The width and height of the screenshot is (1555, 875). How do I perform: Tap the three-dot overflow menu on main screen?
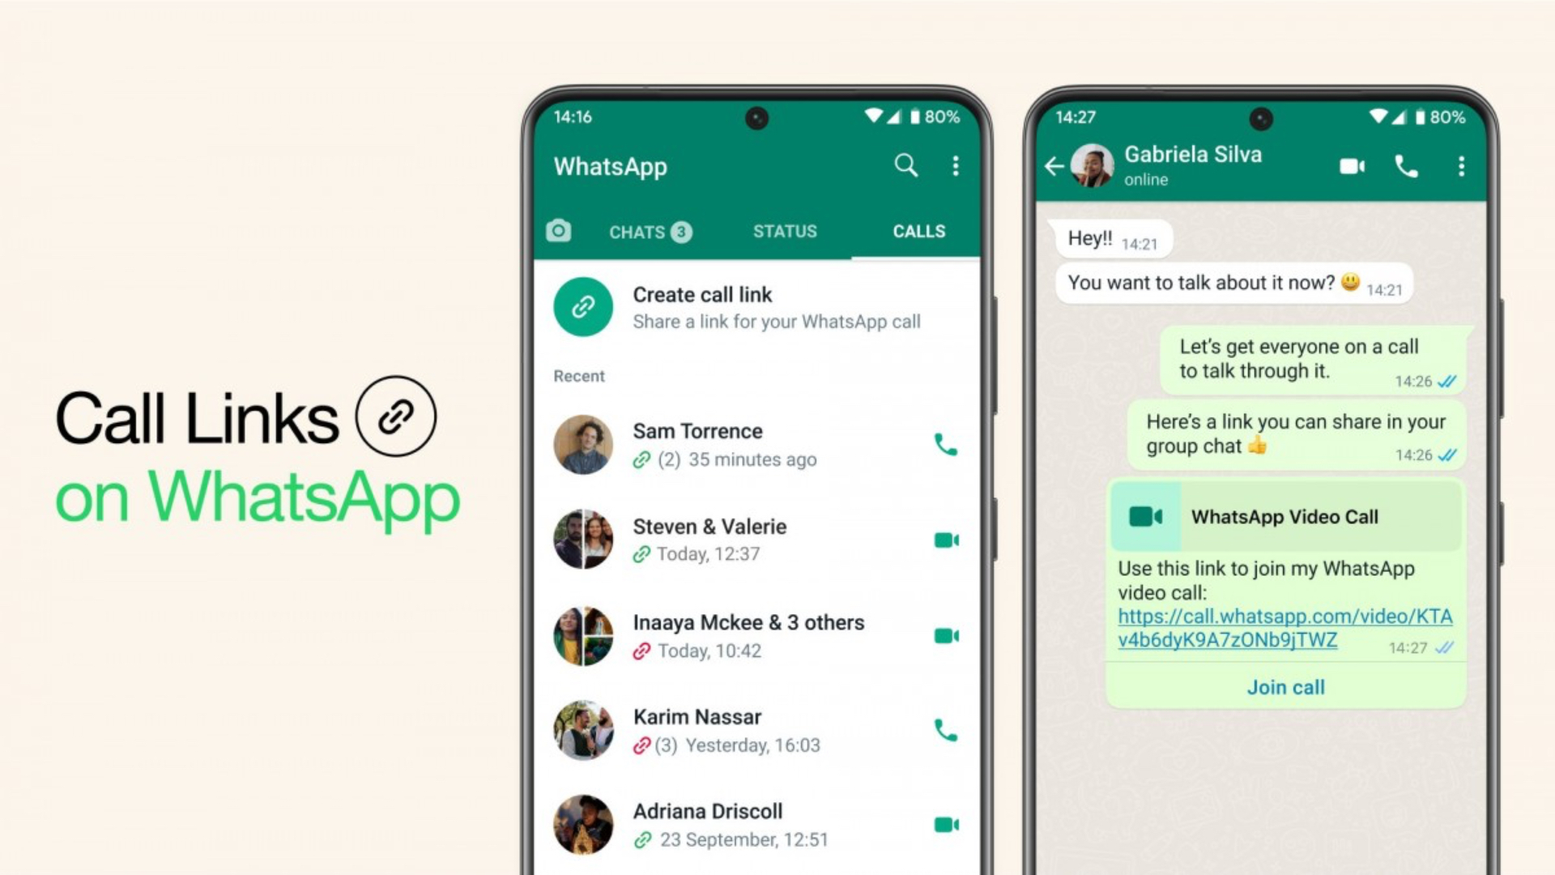(x=955, y=165)
